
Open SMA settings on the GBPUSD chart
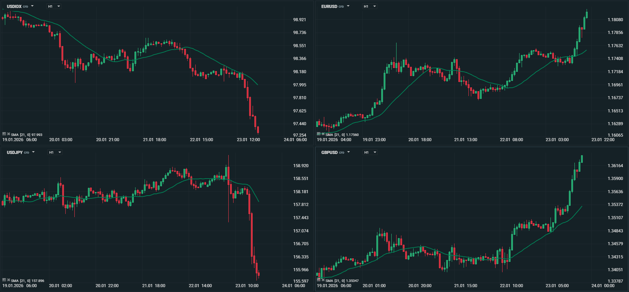pyautogui.click(x=319, y=280)
